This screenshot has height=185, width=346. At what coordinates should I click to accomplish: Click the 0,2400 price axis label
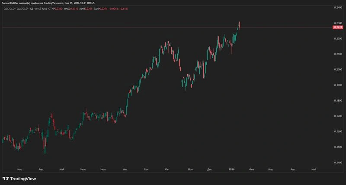click(x=338, y=7)
